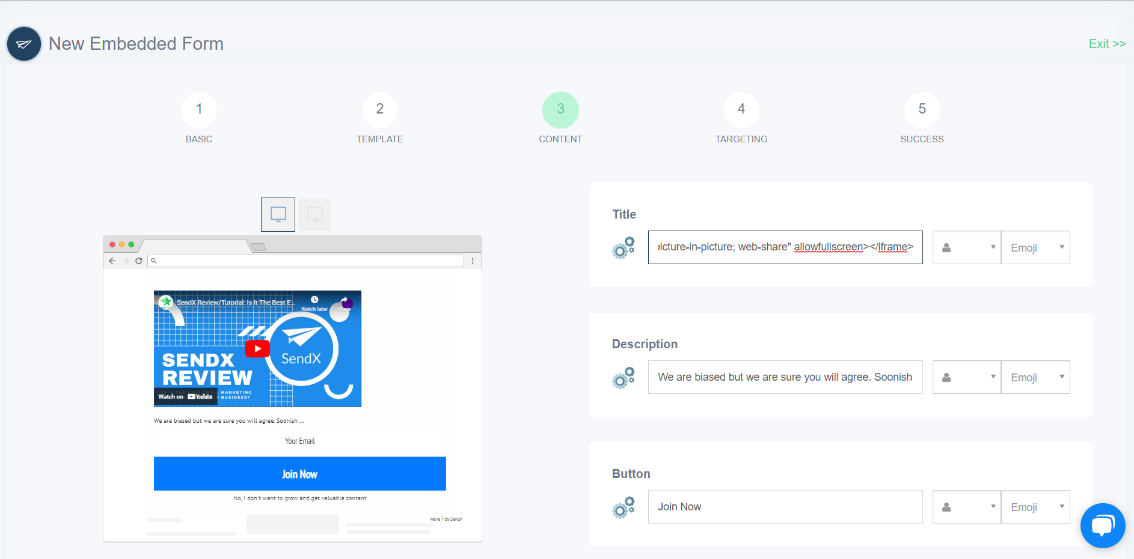Open Description style settings gears

tap(624, 377)
